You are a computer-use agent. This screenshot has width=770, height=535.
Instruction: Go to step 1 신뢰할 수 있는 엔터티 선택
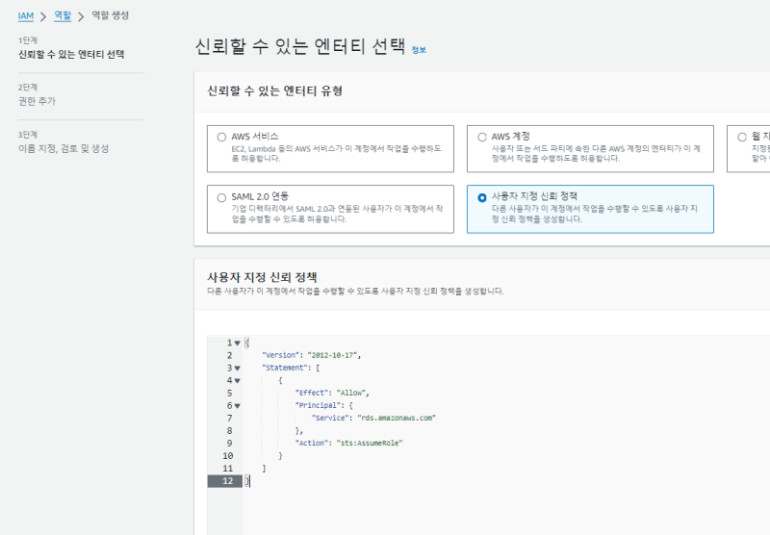71,54
